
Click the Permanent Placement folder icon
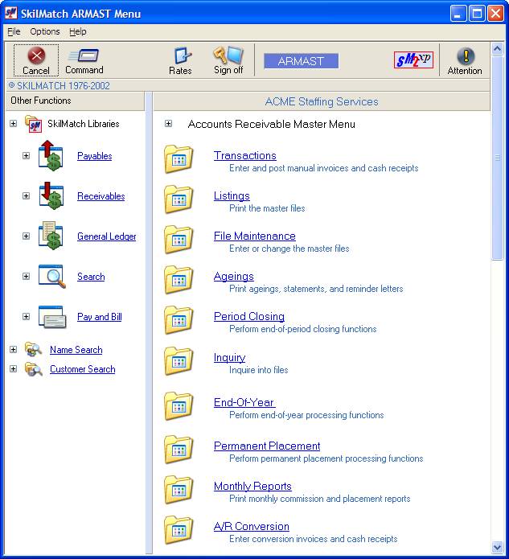tap(179, 450)
